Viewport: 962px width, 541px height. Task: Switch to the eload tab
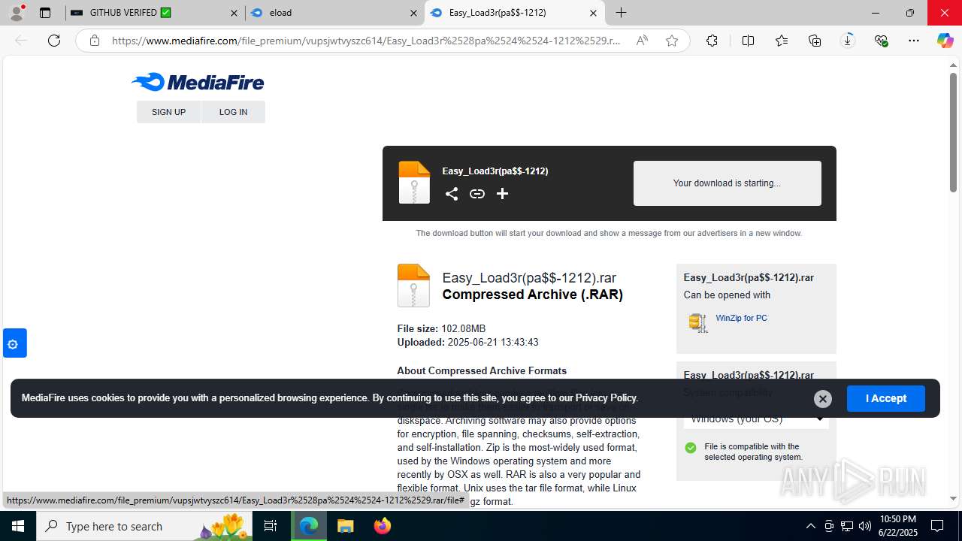tap(334, 13)
